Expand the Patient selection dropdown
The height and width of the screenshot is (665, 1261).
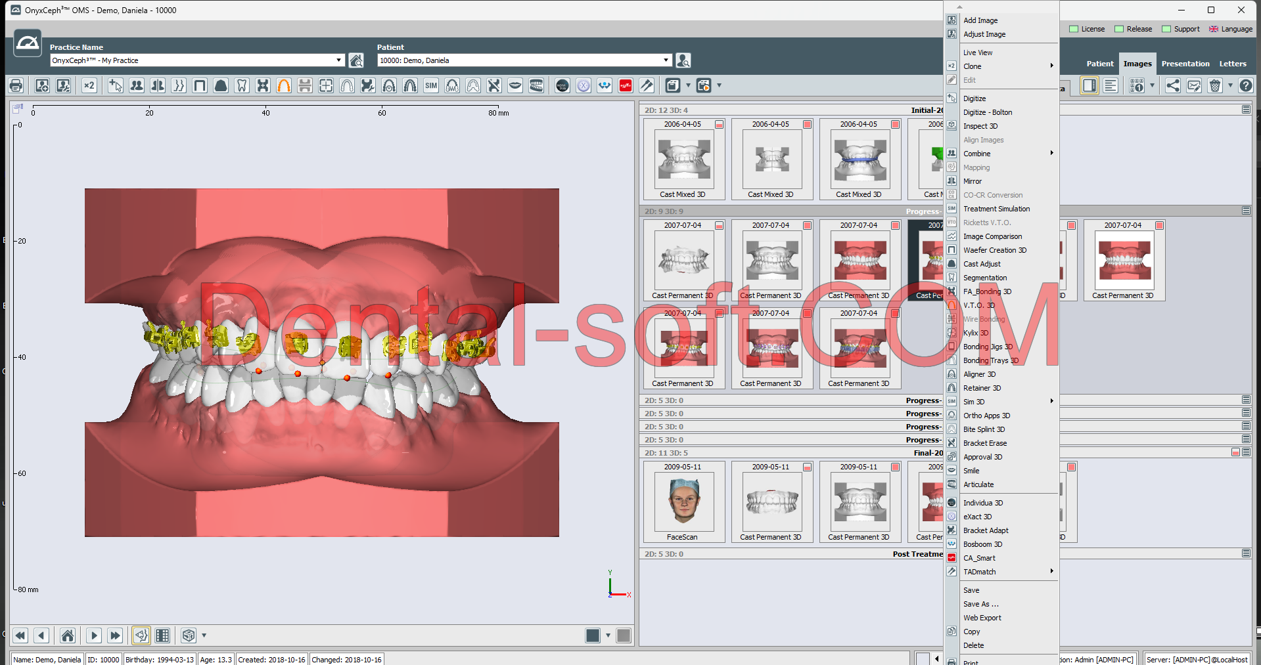click(666, 60)
